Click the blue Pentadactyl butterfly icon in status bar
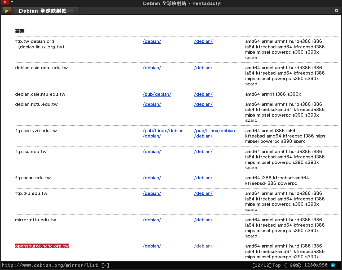This screenshot has width=342, height=270. point(334,265)
